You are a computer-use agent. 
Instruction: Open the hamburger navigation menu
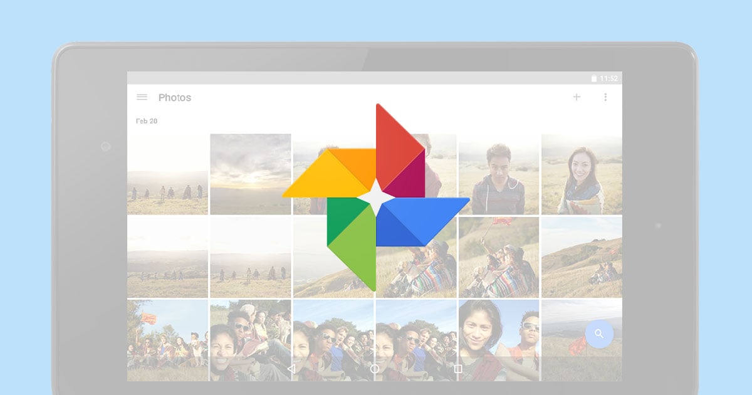pyautogui.click(x=142, y=97)
